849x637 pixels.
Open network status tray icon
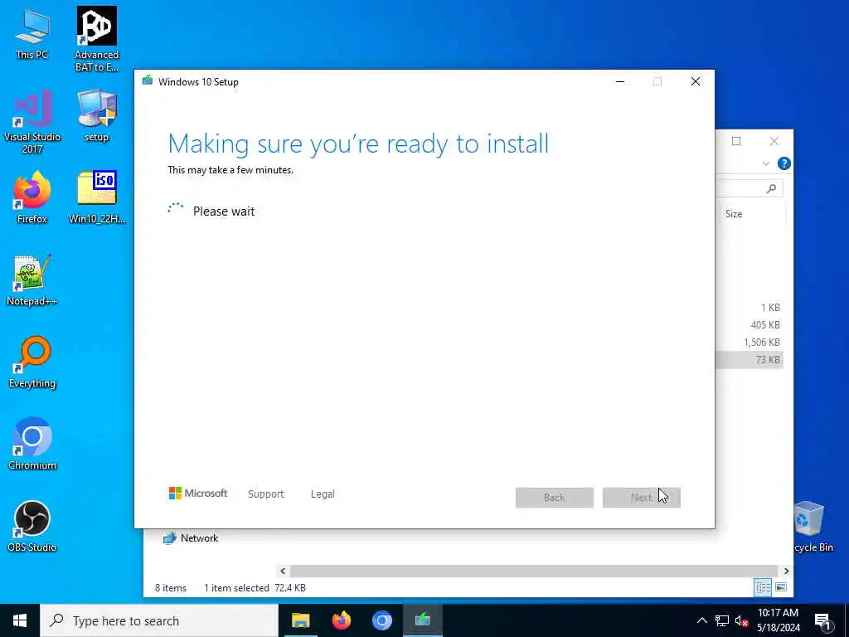pyautogui.click(x=722, y=620)
